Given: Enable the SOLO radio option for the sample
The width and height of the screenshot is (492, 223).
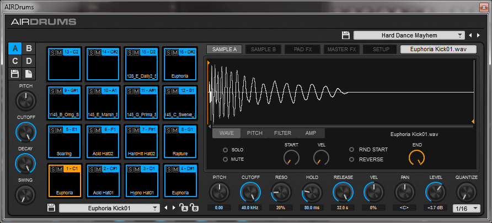Looking at the screenshot, I should pos(225,150).
